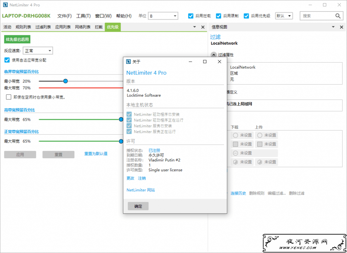Screen dimensions: 347x253
Task: Click upload 未设置 button with shield icon
Action: [266, 162]
